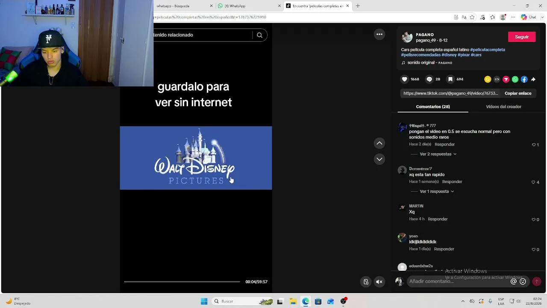Switch to the Comentarios (28) tab

[433, 107]
